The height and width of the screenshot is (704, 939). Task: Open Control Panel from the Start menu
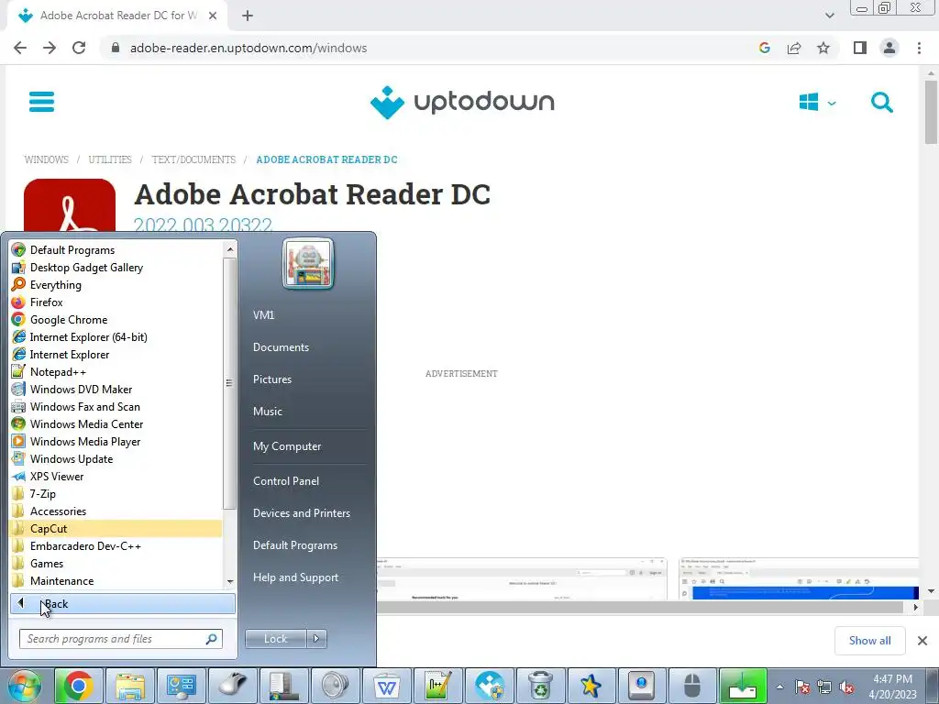tap(286, 481)
